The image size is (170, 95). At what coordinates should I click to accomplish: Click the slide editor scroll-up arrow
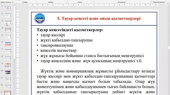click(169, 4)
